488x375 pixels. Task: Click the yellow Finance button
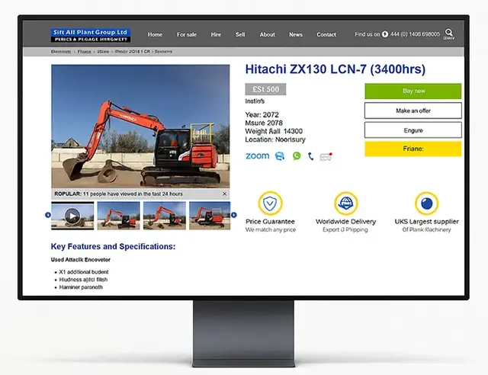pyautogui.click(x=413, y=149)
